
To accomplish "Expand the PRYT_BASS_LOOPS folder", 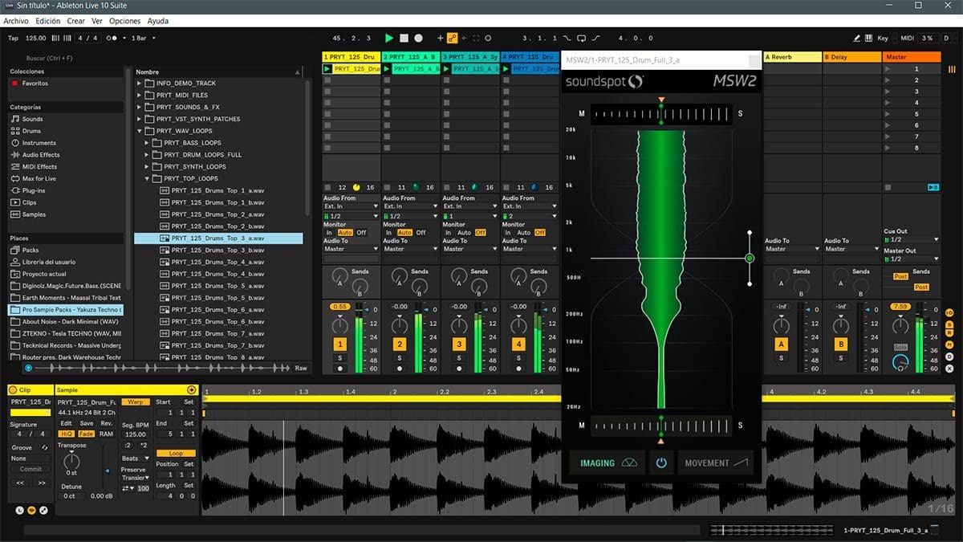I will pyautogui.click(x=148, y=143).
